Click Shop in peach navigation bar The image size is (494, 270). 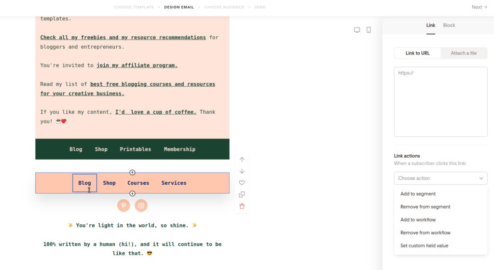[110, 183]
